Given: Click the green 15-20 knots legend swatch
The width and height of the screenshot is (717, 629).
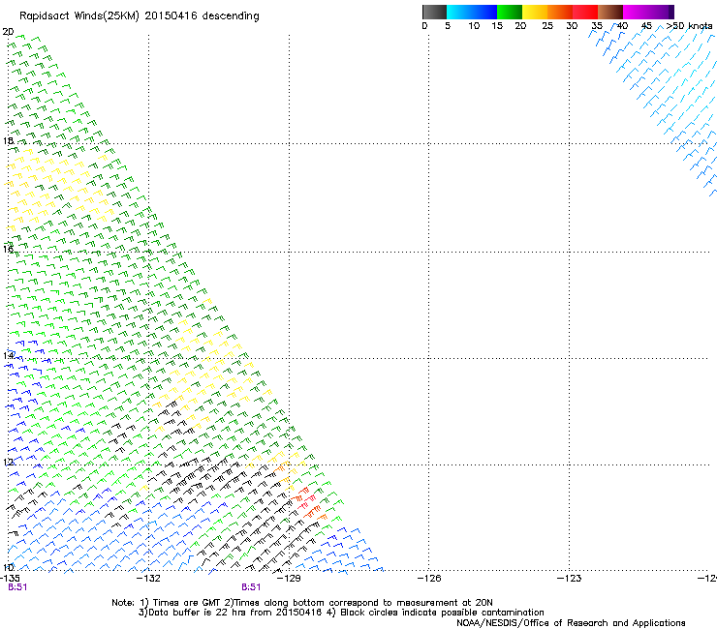Looking at the screenshot, I should (510, 12).
